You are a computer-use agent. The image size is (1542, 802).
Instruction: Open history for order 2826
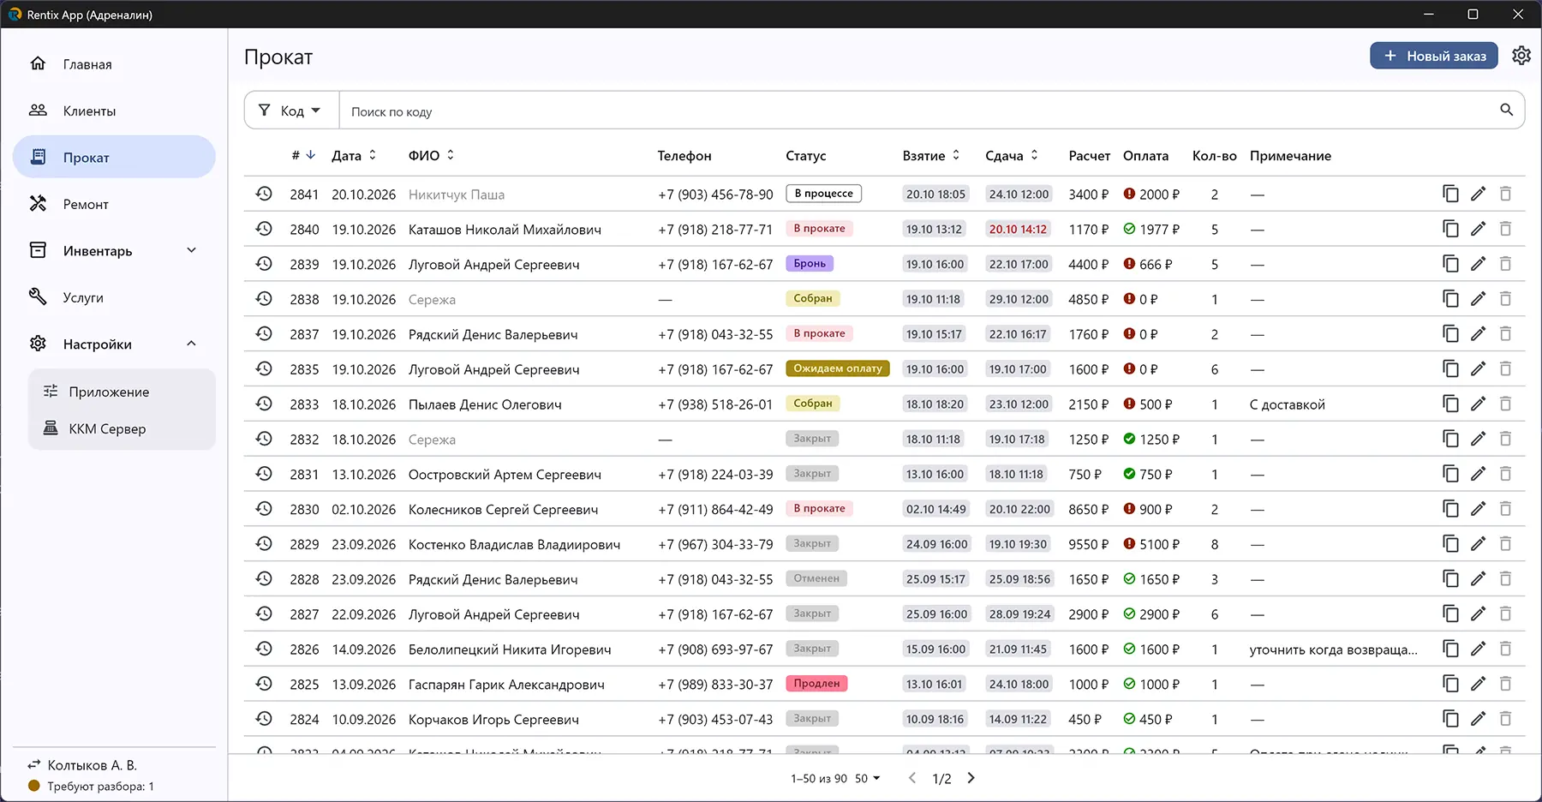point(264,649)
